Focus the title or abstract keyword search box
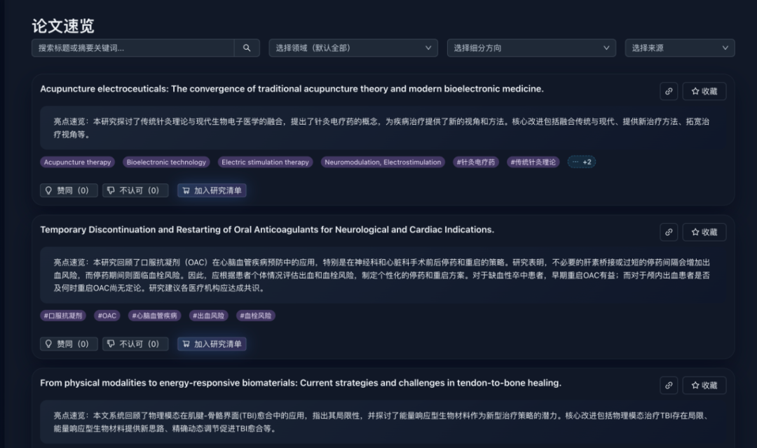 [133, 48]
